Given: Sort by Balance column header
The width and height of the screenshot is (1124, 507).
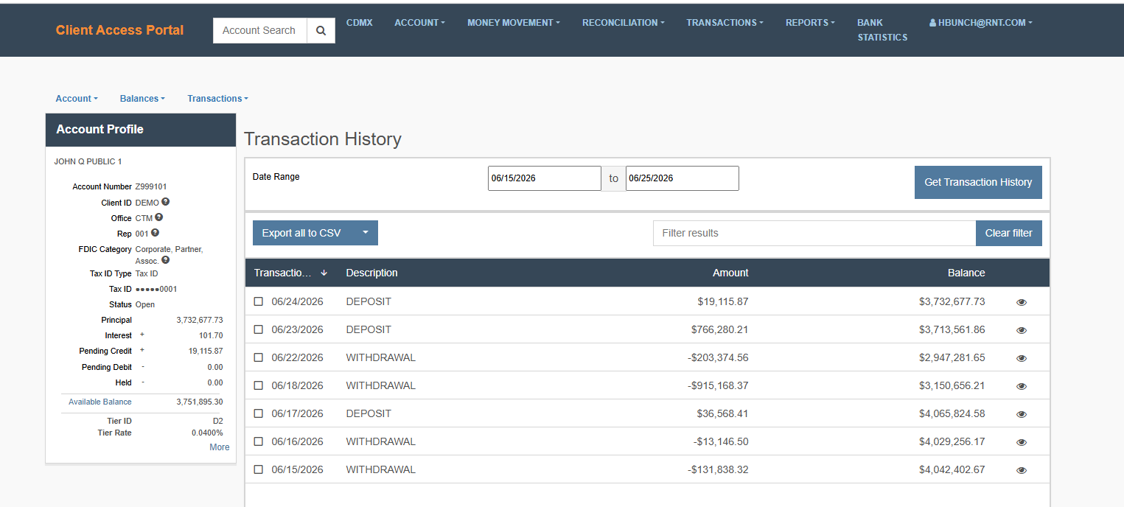Looking at the screenshot, I should (966, 273).
